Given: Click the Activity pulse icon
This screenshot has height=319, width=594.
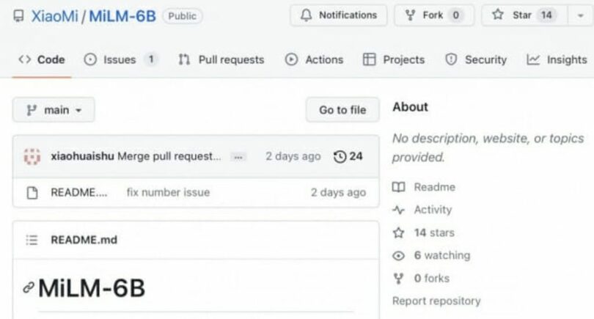Looking at the screenshot, I should tap(398, 210).
